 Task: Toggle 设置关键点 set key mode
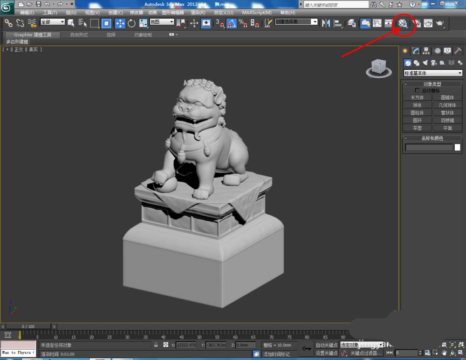[326, 353]
